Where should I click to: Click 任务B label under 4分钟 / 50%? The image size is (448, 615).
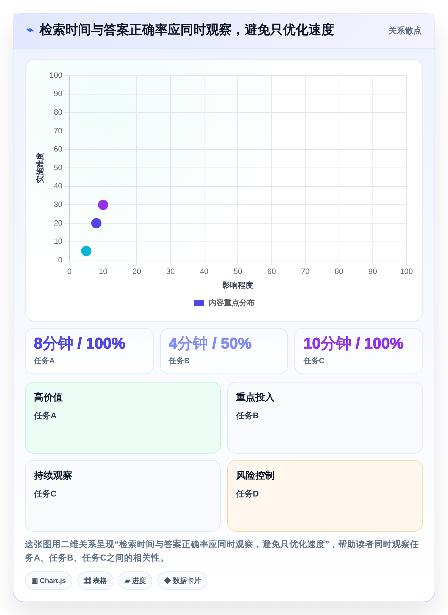(x=179, y=361)
